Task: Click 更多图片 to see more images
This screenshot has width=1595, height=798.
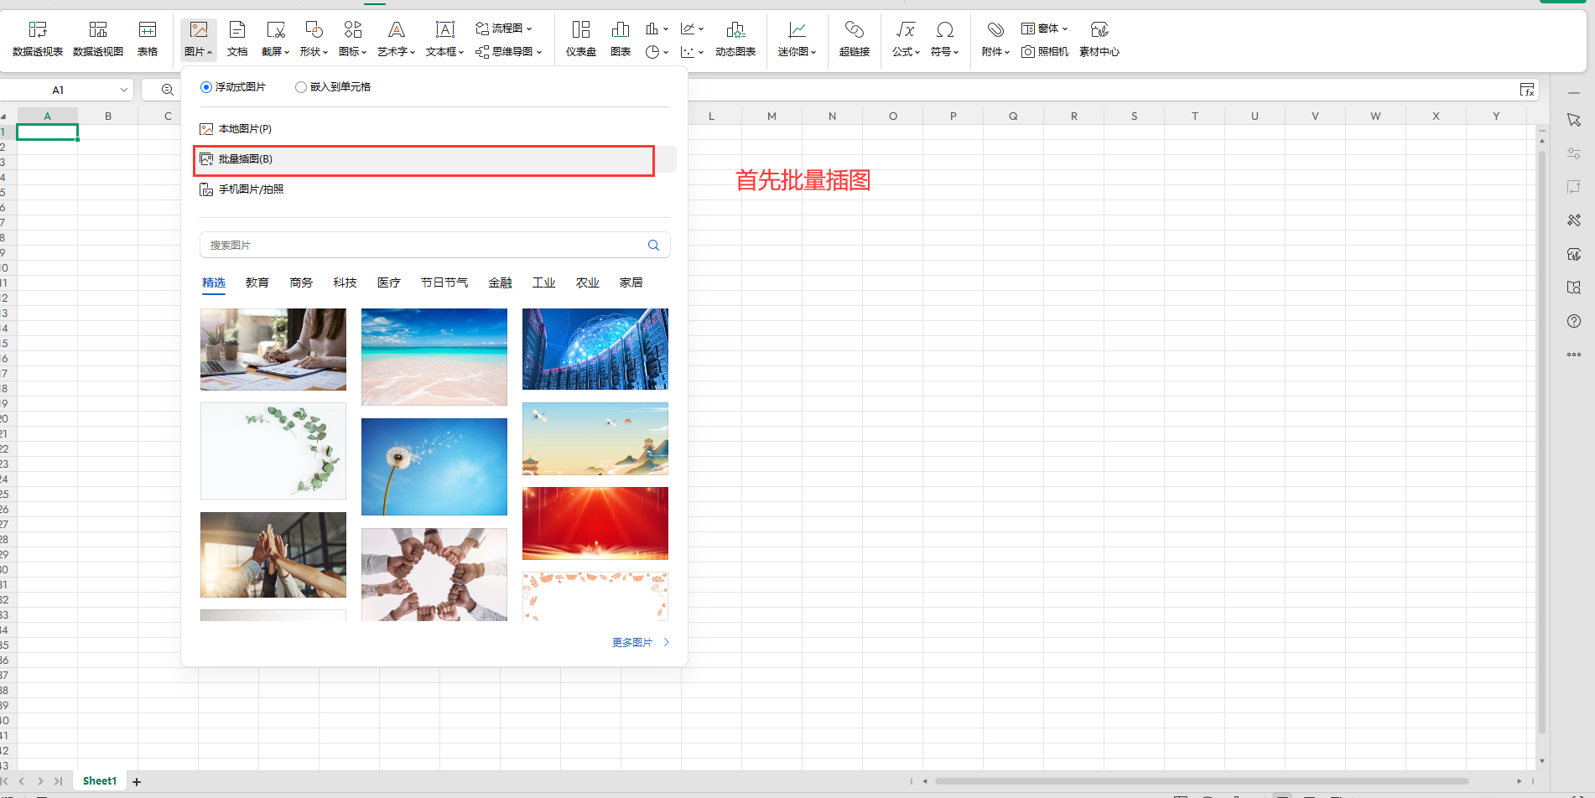Action: [x=633, y=642]
